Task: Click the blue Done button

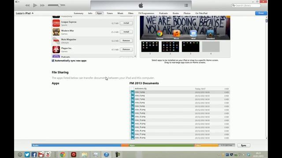Action: pyautogui.click(x=261, y=13)
